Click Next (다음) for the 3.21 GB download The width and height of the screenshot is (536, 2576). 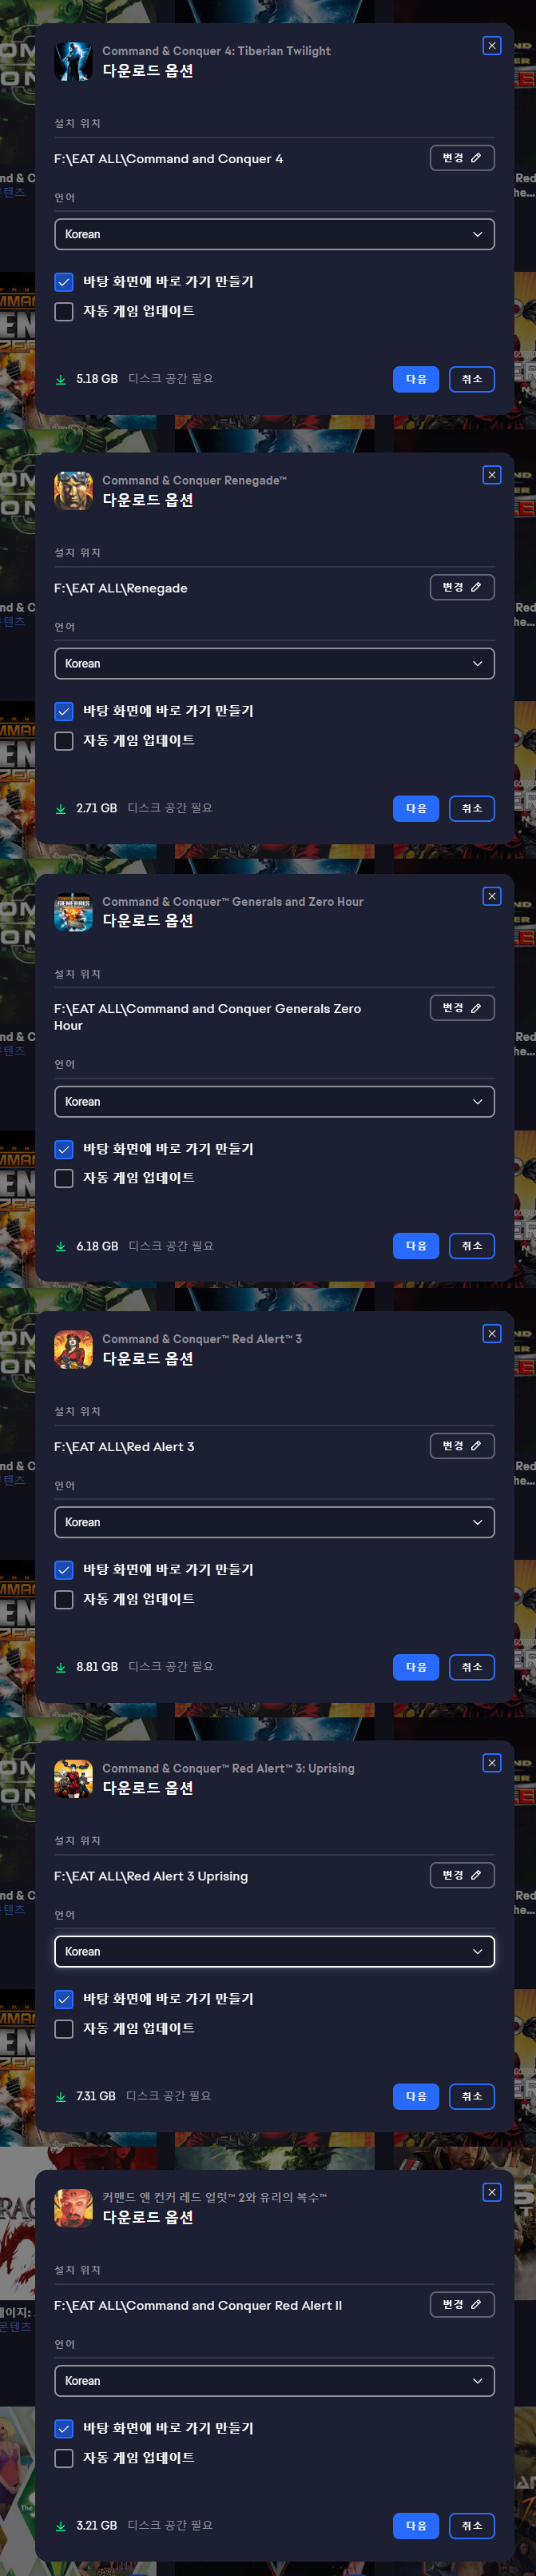pyautogui.click(x=416, y=2525)
